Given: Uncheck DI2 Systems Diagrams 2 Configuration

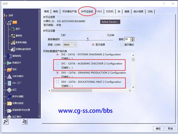Looking at the screenshot, I should [x=57, y=54].
